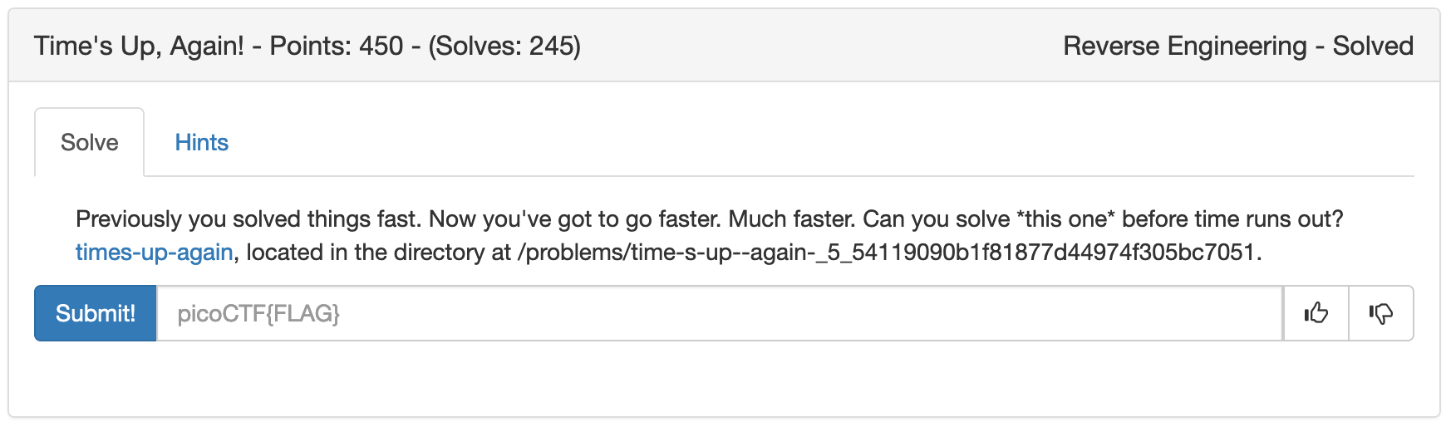The image size is (1446, 422).
Task: Select the Solve tab
Action: pos(90,143)
